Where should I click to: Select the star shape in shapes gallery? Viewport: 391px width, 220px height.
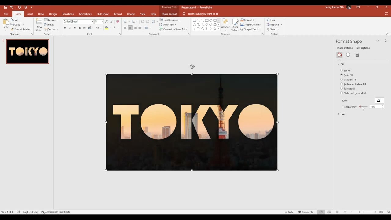(215, 28)
